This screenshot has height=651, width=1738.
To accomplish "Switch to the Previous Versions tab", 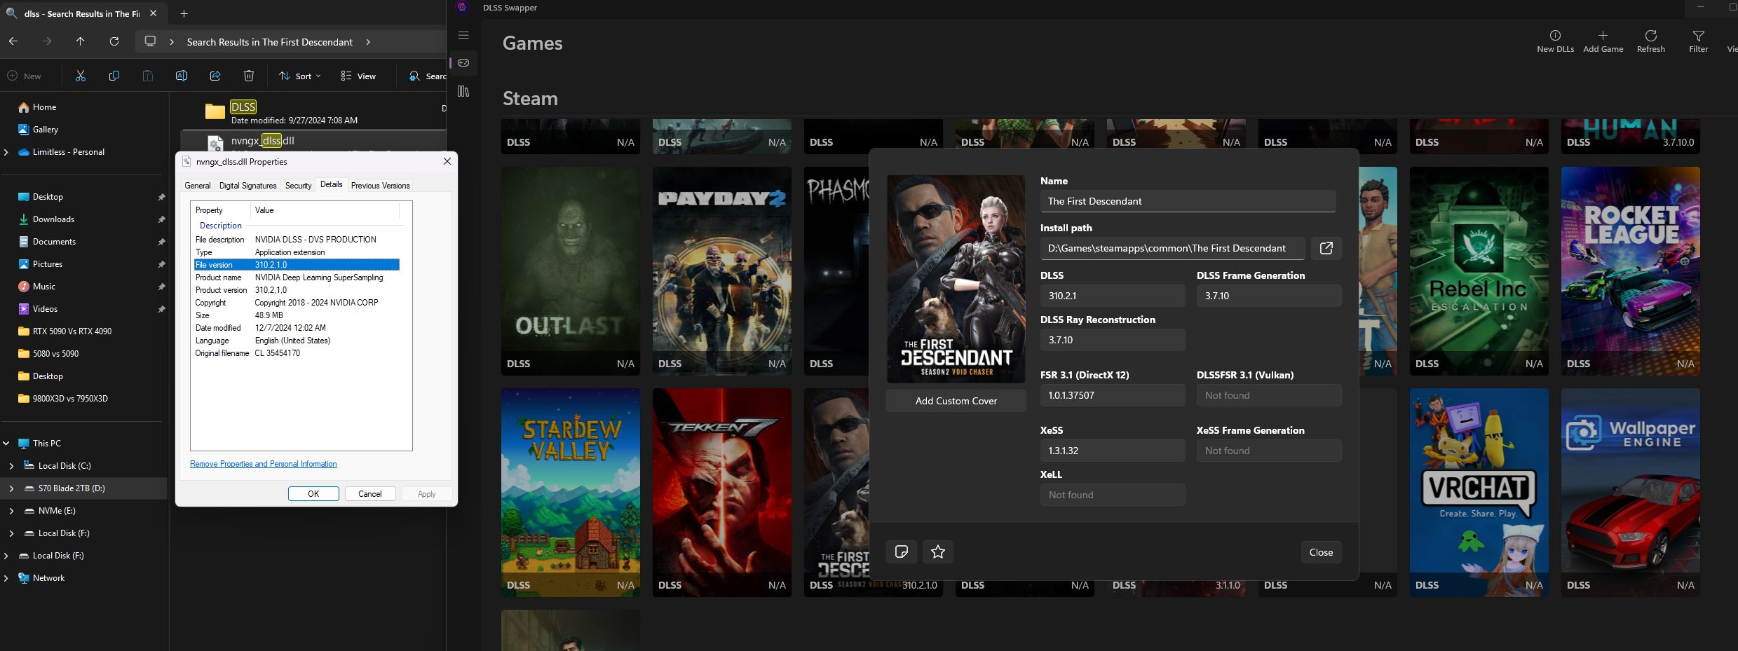I will [x=381, y=186].
